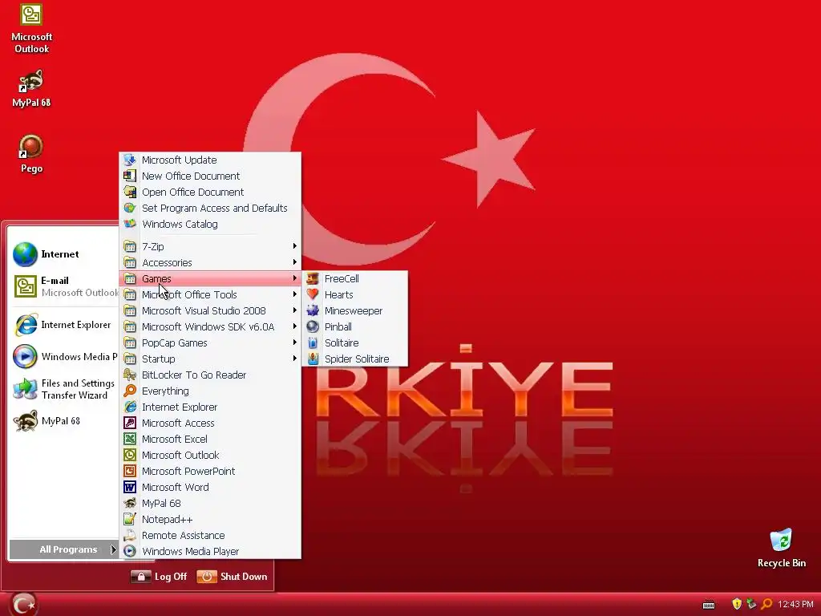Screen dimensions: 821x616
Task: Open E-mail Microsoft Outlook in Start menu
Action: click(64, 286)
